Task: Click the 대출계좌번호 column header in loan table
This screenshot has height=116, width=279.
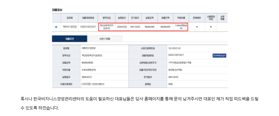Action: [x=88, y=18]
